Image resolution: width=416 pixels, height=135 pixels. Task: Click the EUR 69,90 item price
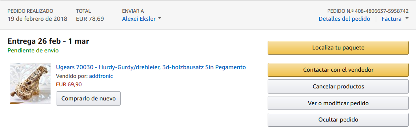coord(69,85)
